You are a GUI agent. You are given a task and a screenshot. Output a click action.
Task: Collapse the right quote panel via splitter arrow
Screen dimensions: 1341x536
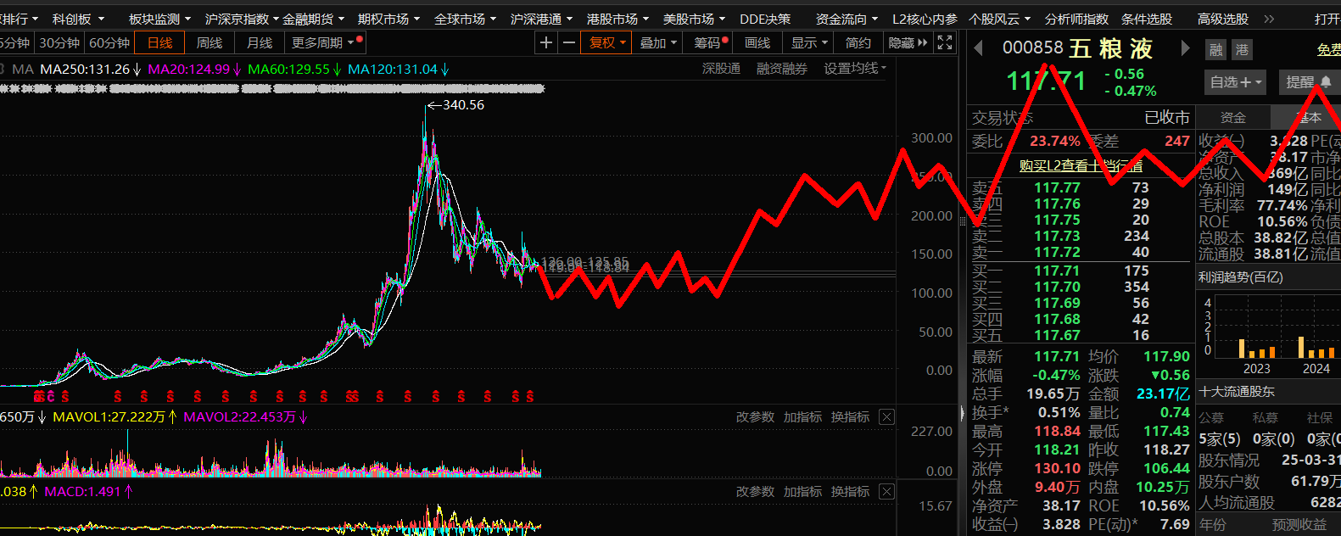[962, 414]
